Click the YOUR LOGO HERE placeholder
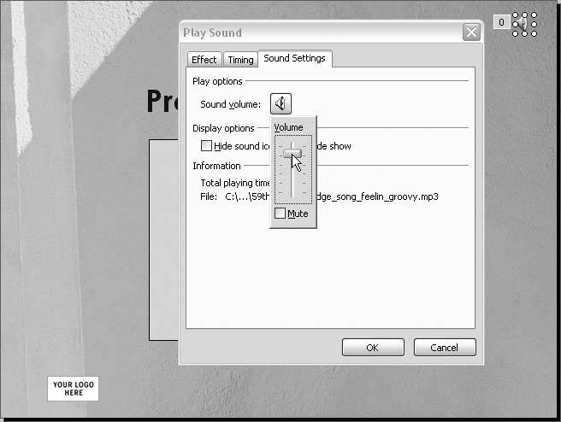 point(74,389)
